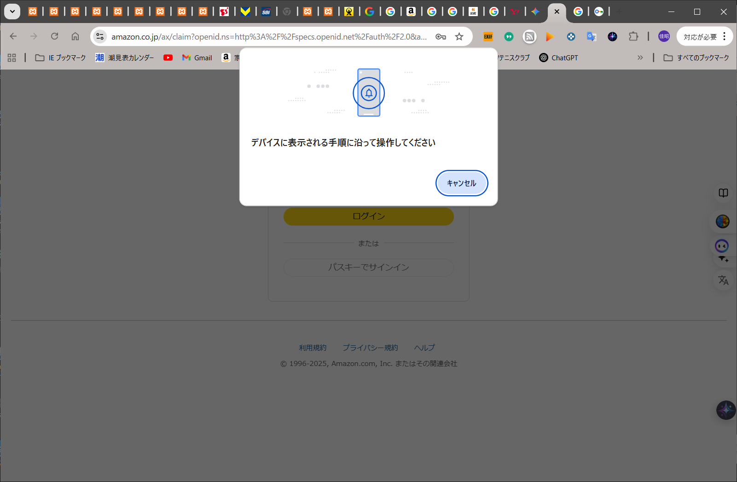The height and width of the screenshot is (482, 737).
Task: Open the Extensions puzzle piece menu
Action: click(x=633, y=37)
